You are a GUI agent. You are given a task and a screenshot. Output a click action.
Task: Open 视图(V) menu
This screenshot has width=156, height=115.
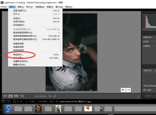click(x=50, y=7)
